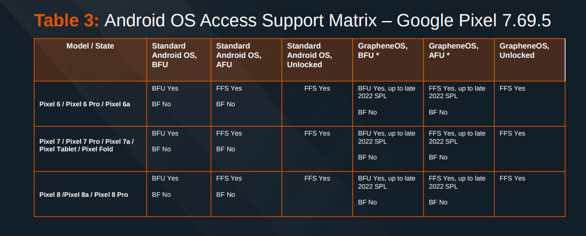The height and width of the screenshot is (236, 586).
Task: Select the "Pixel 6 / Pixel 6 Pro / Pixel 6a" row label
Action: click(x=84, y=104)
